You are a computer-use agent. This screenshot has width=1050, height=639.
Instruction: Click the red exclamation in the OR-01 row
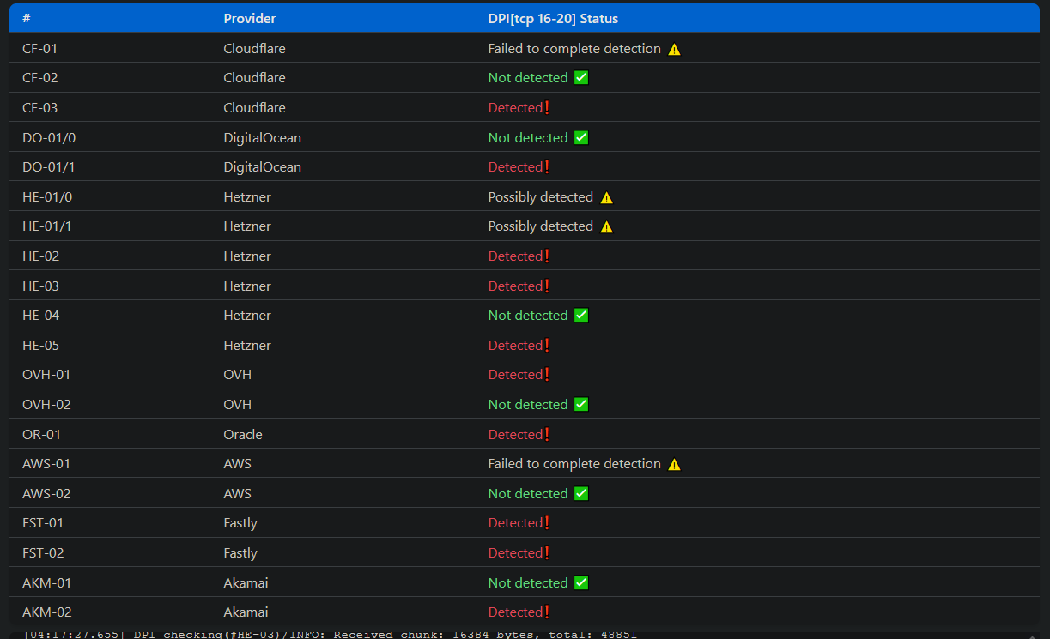pyautogui.click(x=547, y=434)
